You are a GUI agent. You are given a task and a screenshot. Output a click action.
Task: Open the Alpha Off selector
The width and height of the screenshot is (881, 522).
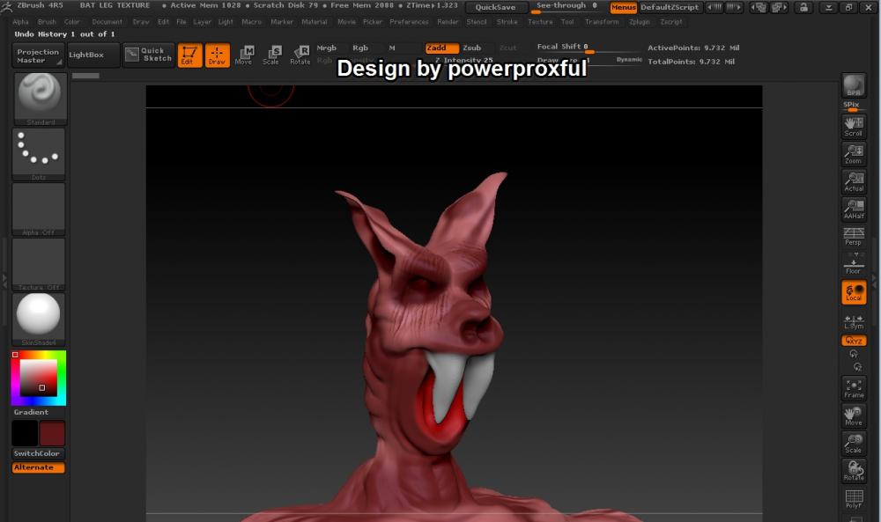38,209
